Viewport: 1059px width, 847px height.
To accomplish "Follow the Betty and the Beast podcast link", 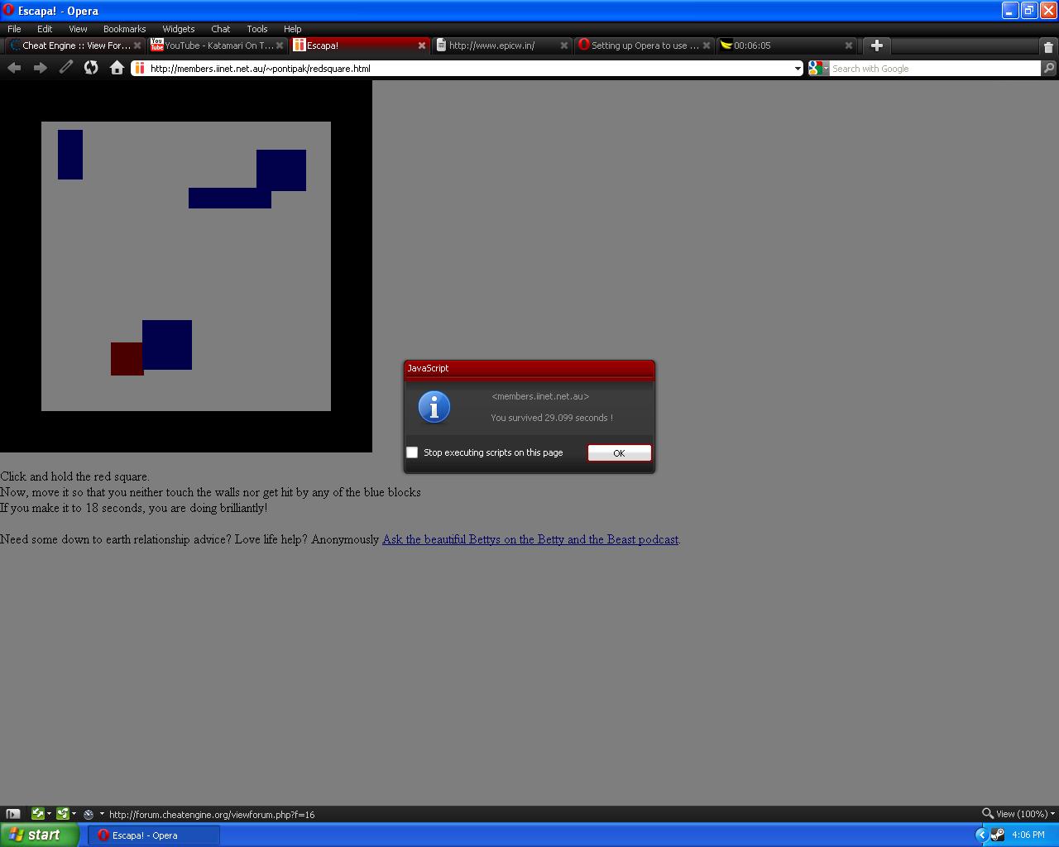I will (x=529, y=539).
